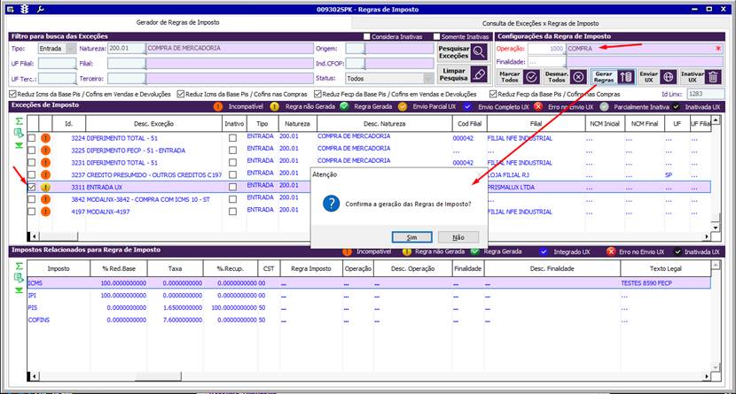Focus the Id Linx field showing 1283
The width and height of the screenshot is (736, 394).
(706, 94)
